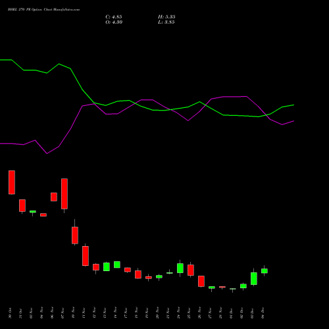Screen dimensions: 329x329
Task: Click the low value 'L: 3.85'
Action: click(166, 22)
